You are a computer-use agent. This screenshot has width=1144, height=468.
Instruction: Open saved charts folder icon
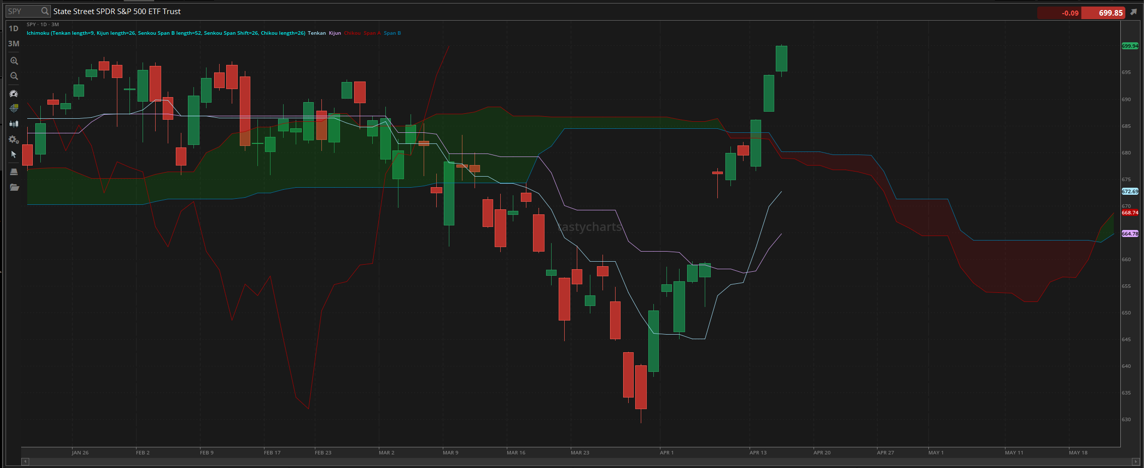pos(14,187)
